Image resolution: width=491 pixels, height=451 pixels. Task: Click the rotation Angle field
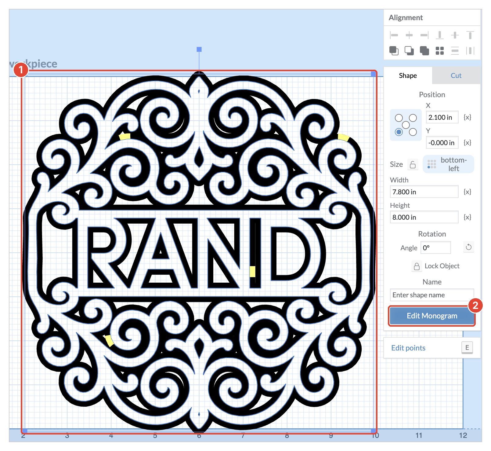(x=435, y=248)
